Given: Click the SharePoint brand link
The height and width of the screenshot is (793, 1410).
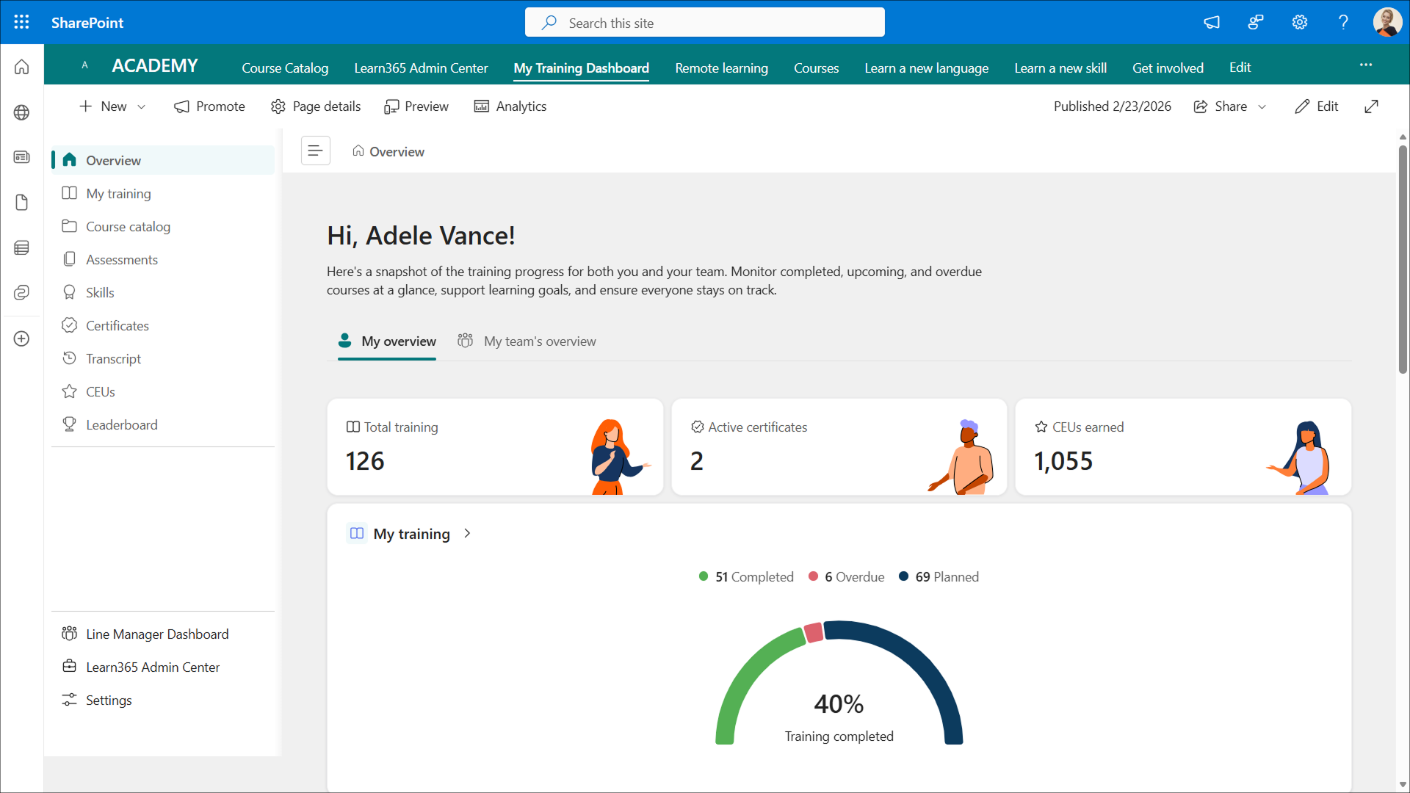Looking at the screenshot, I should [87, 23].
